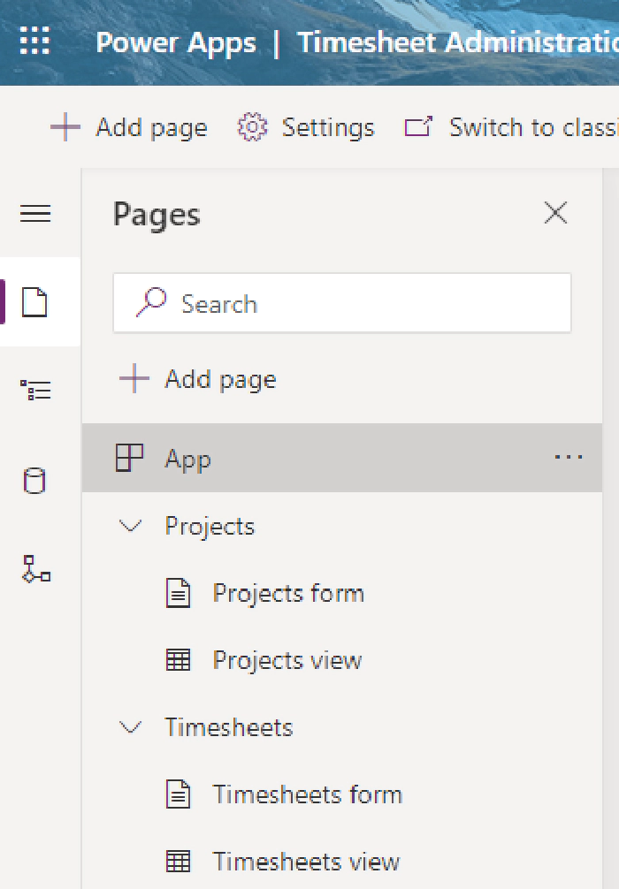This screenshot has width=619, height=889.
Task: Open the Data cylinder icon in left rail
Action: 34,481
